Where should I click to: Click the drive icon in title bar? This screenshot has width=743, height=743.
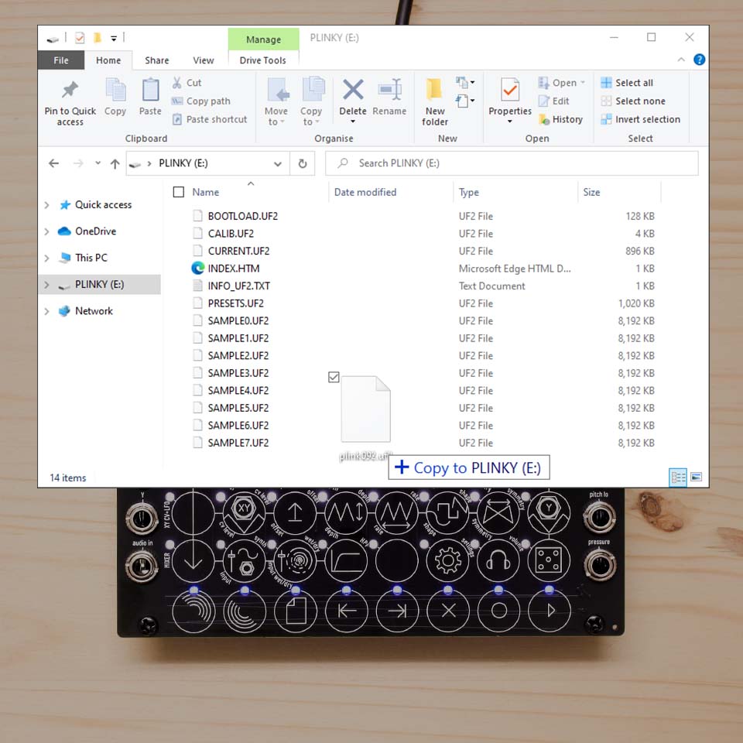coord(53,39)
